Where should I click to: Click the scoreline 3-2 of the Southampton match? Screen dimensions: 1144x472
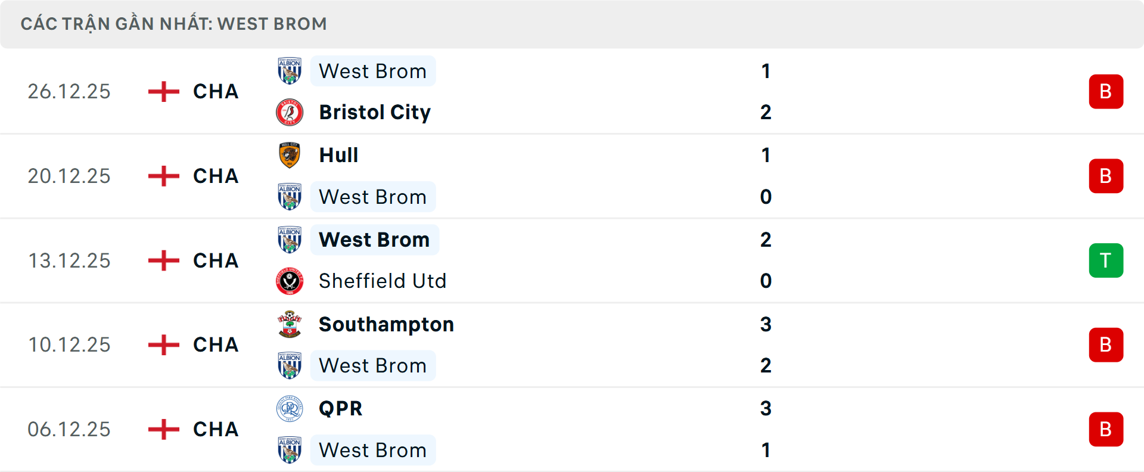pos(767,344)
